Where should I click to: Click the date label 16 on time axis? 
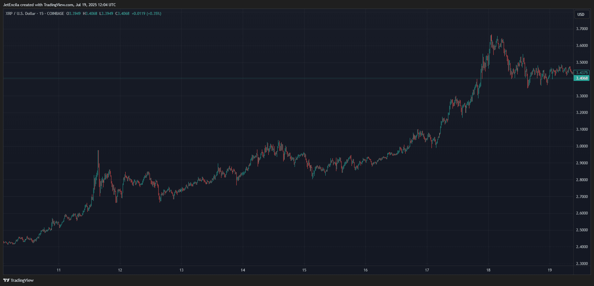click(365, 270)
